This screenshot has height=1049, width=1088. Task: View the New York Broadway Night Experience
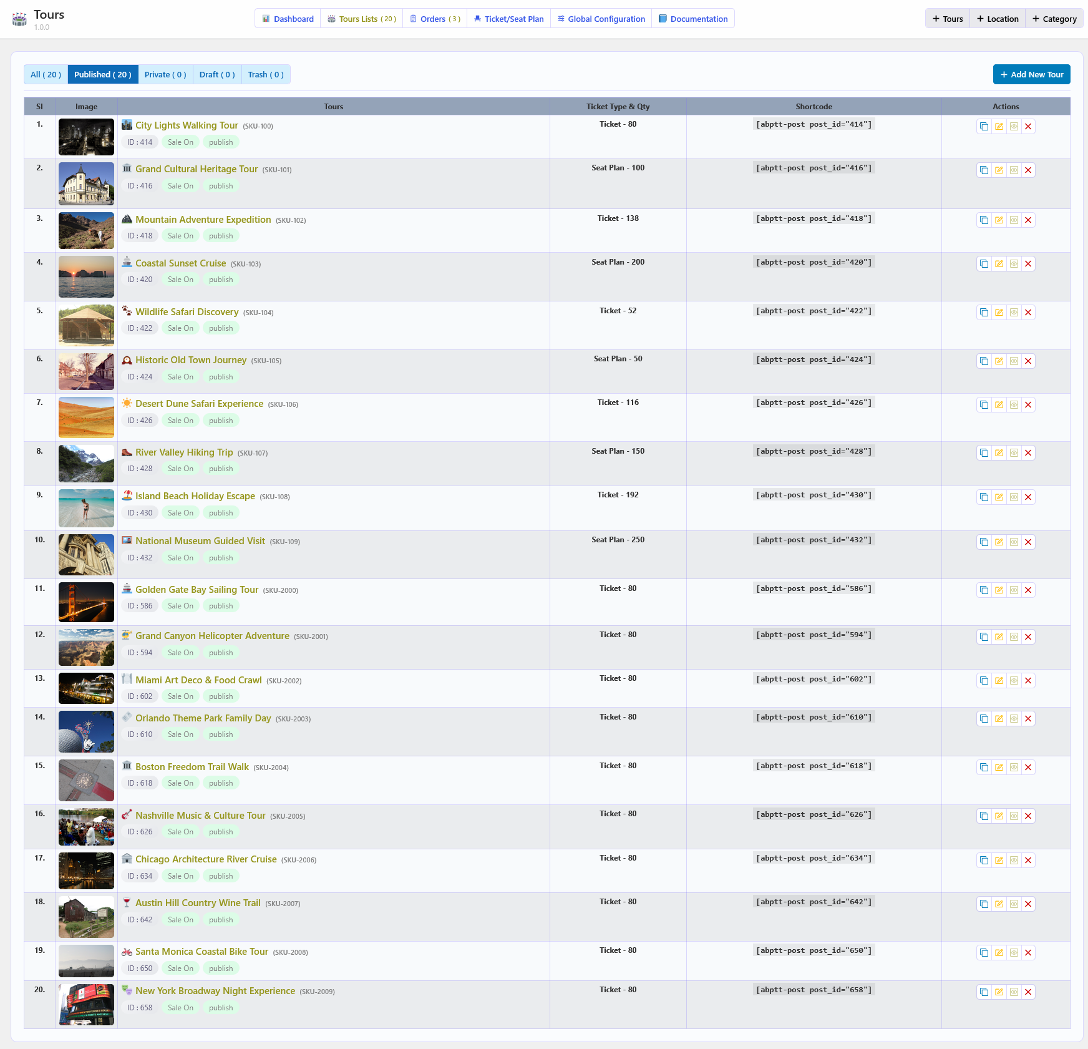[1014, 992]
